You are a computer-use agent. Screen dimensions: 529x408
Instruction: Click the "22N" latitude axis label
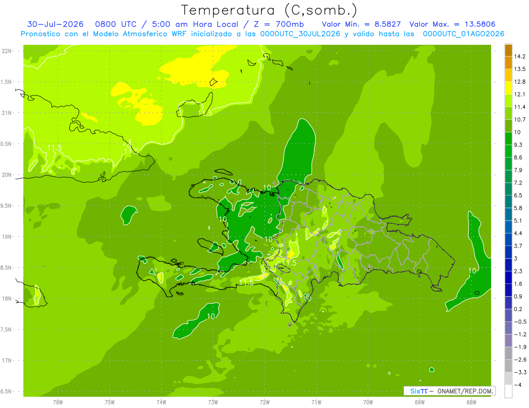pos(7,51)
